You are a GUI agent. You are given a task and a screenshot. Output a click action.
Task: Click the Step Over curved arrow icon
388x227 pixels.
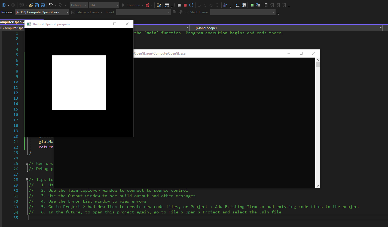[x=211, y=5]
